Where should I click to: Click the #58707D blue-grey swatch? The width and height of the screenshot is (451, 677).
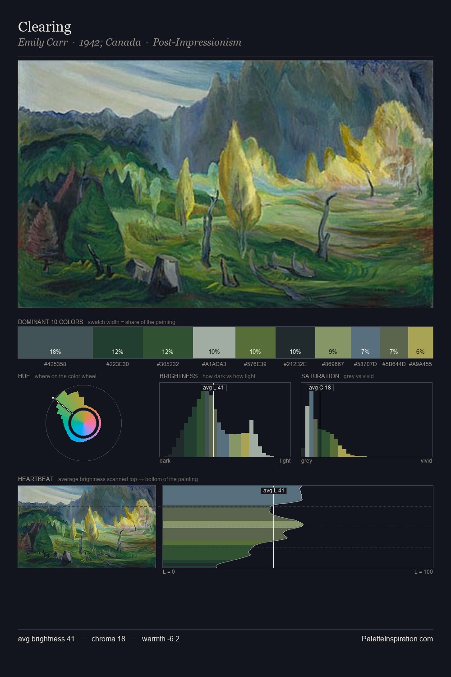tap(365, 343)
